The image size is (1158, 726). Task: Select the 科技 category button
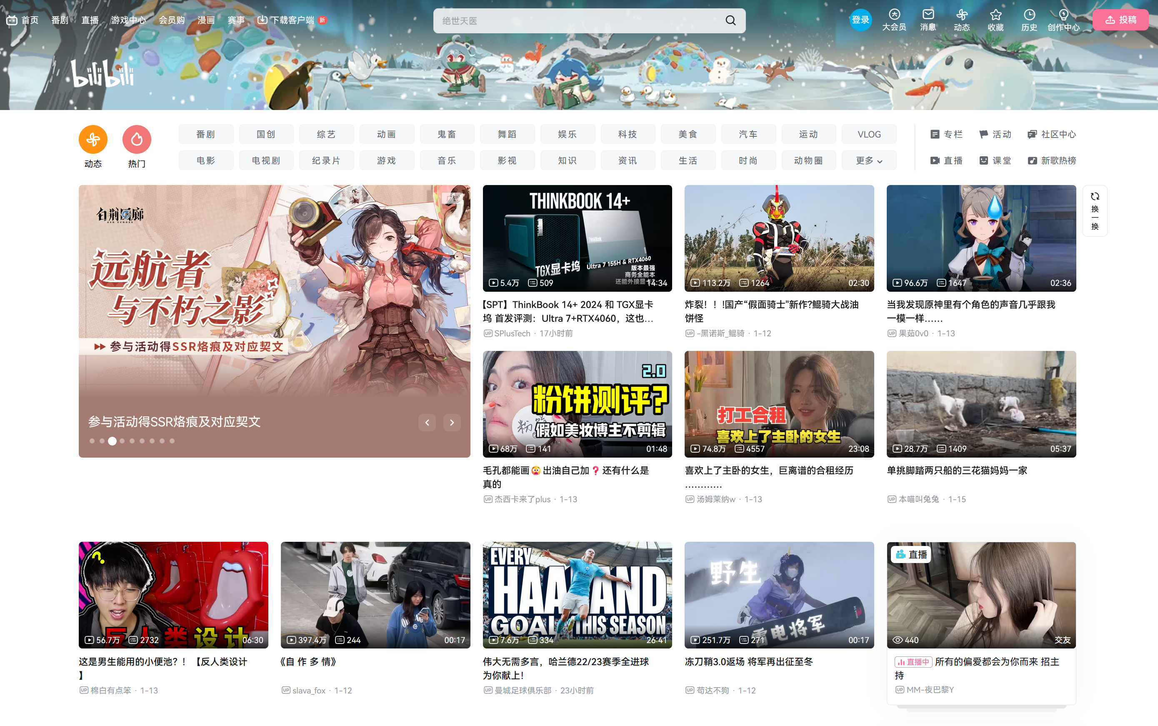(x=628, y=135)
